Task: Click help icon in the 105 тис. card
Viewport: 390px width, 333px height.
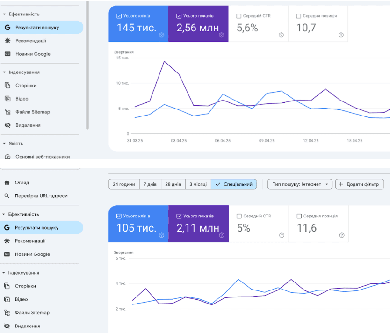Action: click(x=161, y=235)
